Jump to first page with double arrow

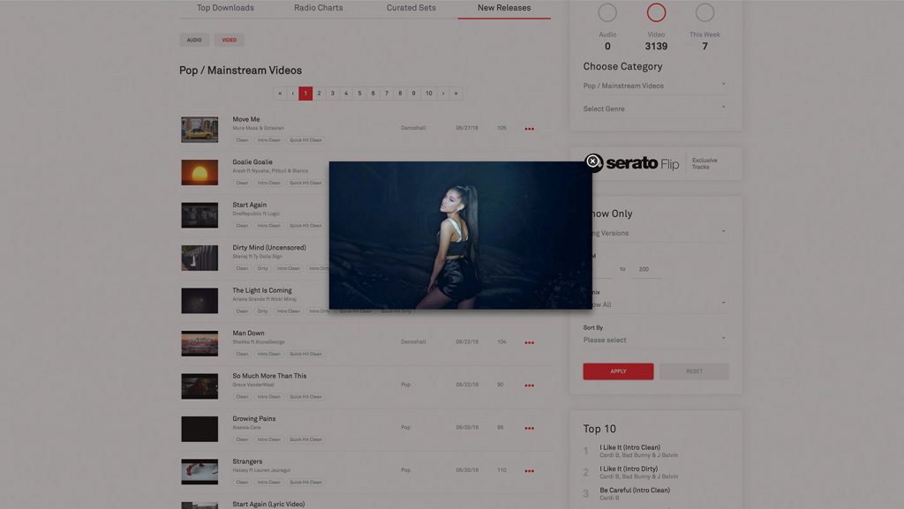[x=280, y=94]
